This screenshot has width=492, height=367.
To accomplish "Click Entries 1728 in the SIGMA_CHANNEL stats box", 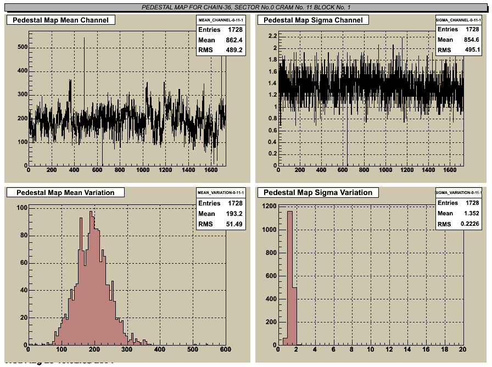I will (459, 29).
